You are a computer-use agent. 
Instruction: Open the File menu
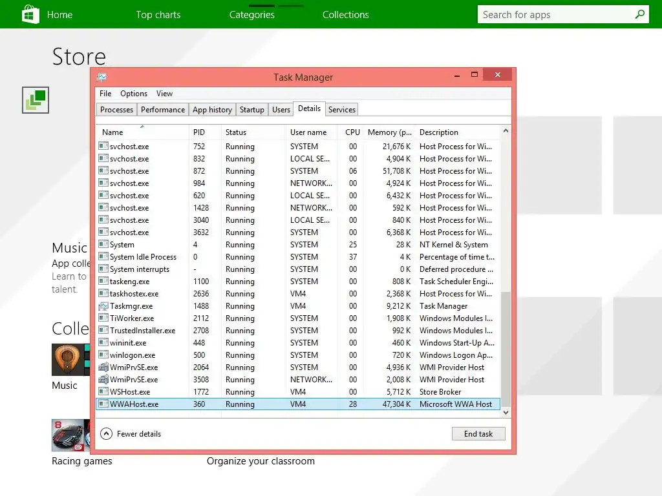pyautogui.click(x=105, y=94)
